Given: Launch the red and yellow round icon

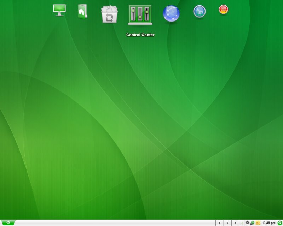Looking at the screenshot, I should tap(224, 10).
